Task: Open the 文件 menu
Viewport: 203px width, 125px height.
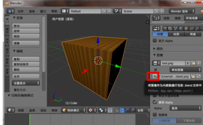Action: point(21,11)
